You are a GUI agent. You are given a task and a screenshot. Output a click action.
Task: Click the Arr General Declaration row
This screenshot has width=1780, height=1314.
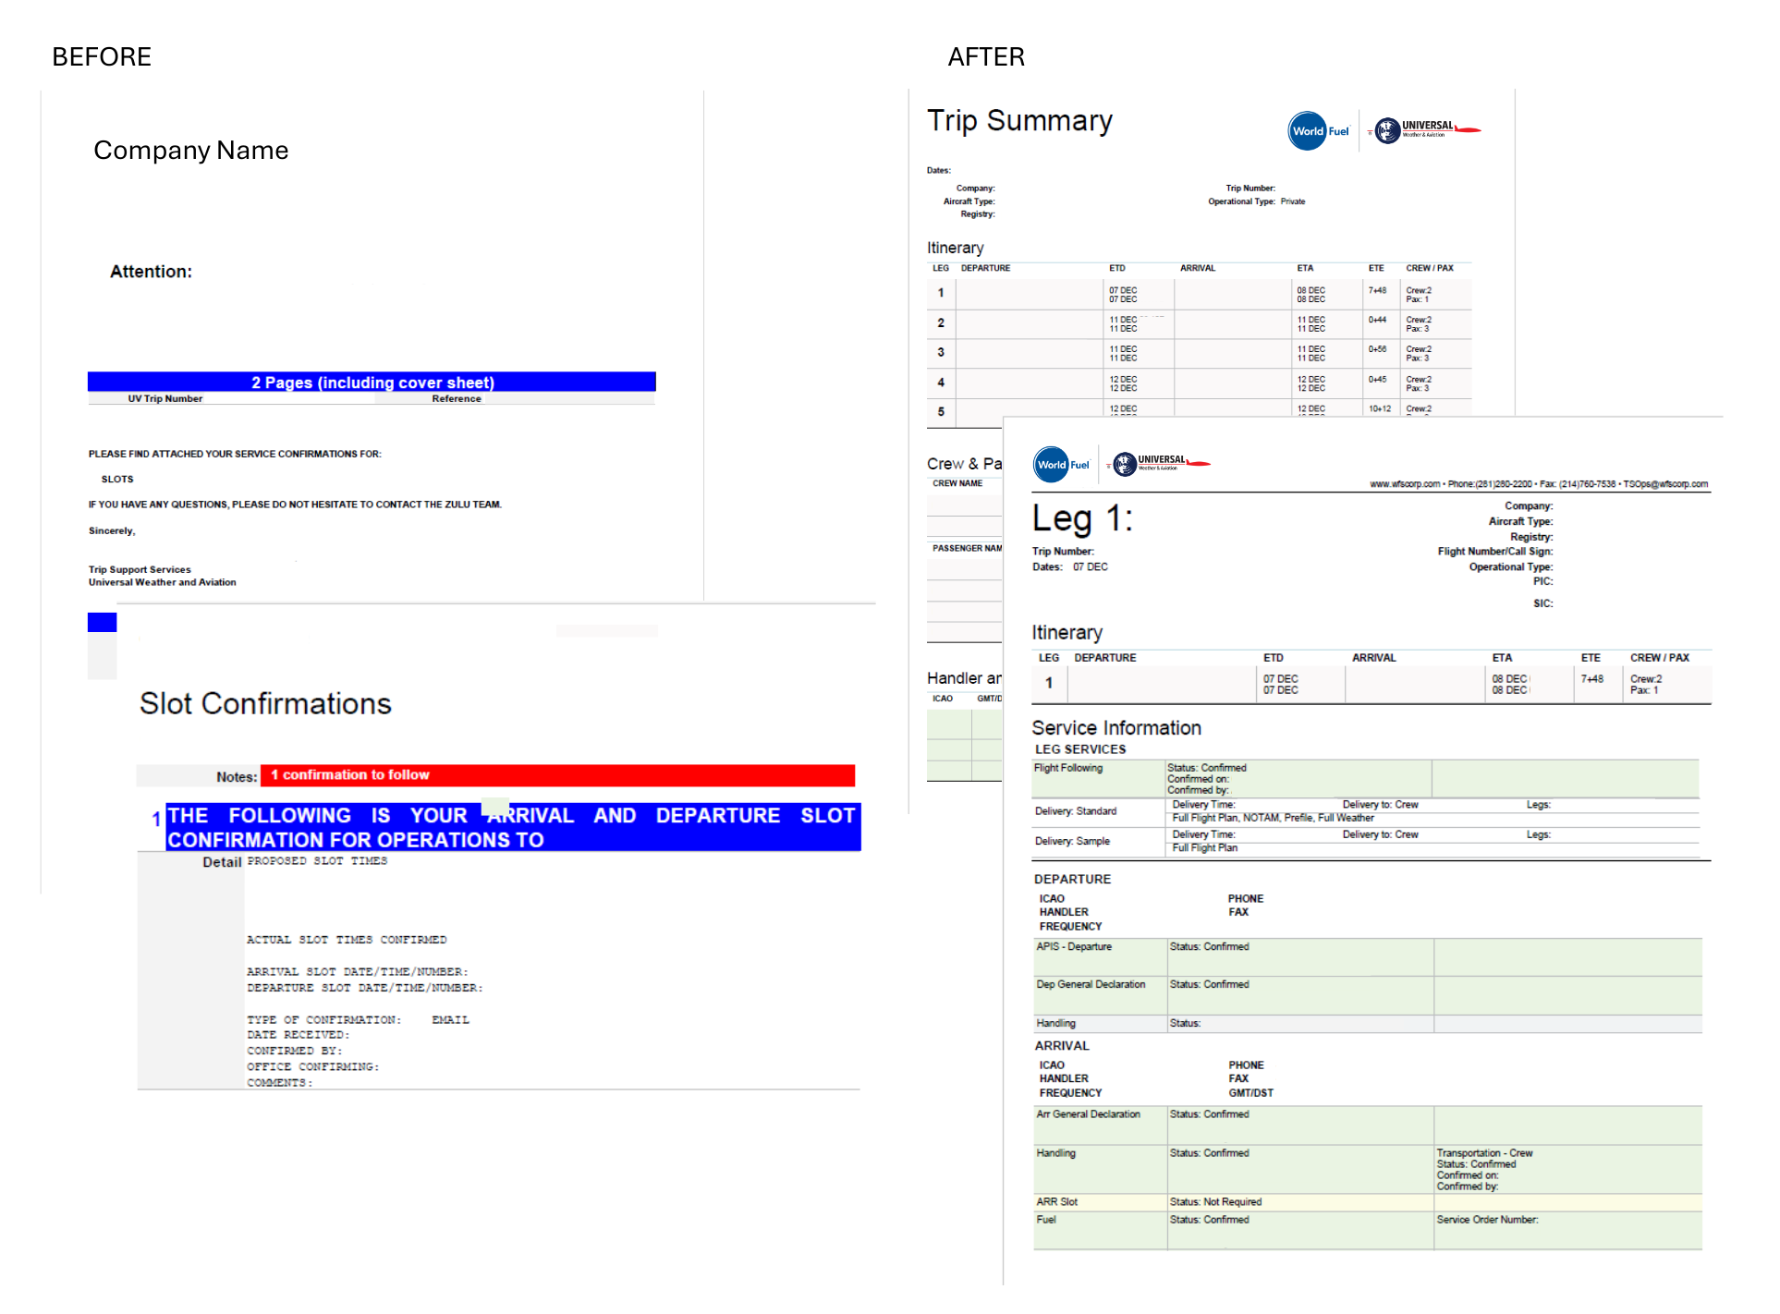(1368, 1125)
